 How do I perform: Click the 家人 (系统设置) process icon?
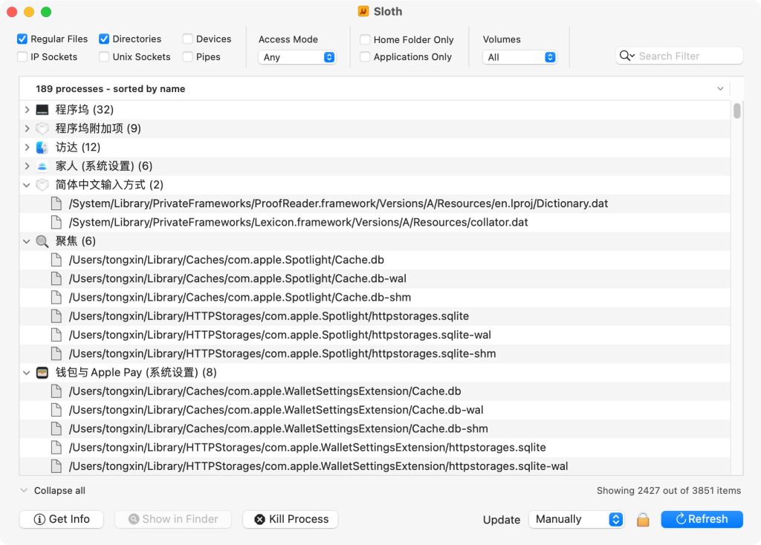click(x=42, y=166)
